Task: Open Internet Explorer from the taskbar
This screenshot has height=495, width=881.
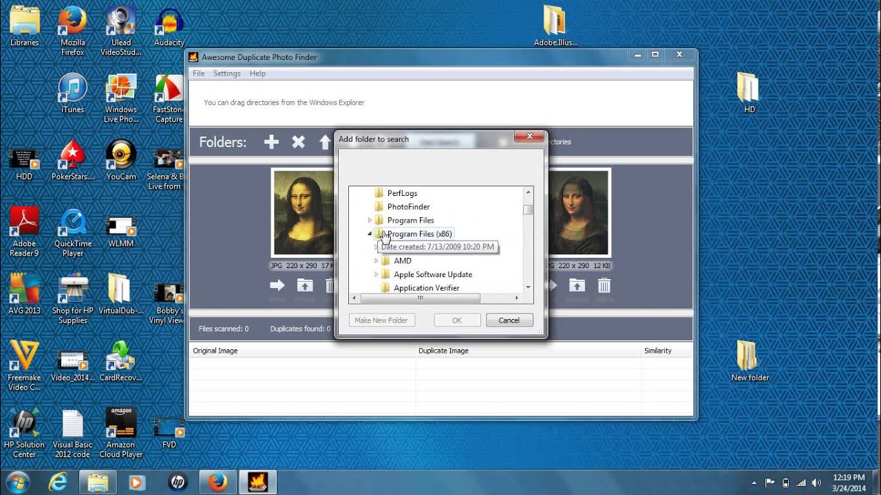Action: point(59,482)
